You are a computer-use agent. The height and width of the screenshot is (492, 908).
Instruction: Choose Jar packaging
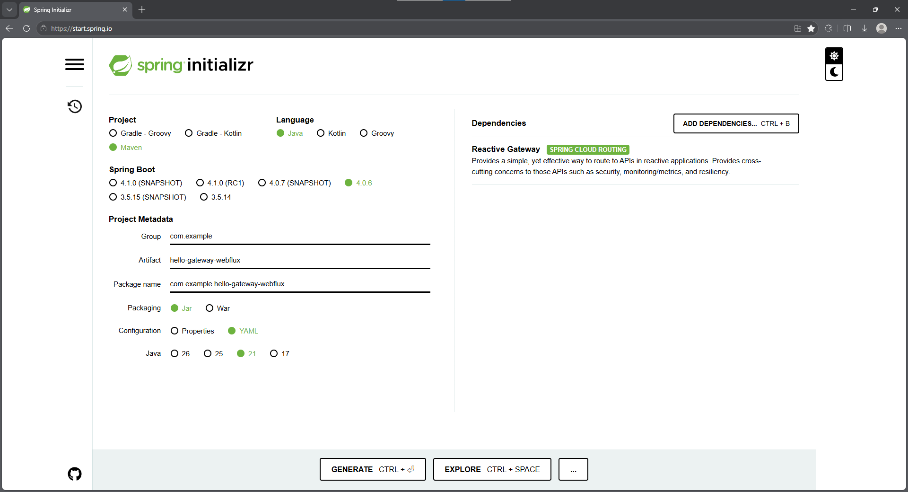[181, 308]
